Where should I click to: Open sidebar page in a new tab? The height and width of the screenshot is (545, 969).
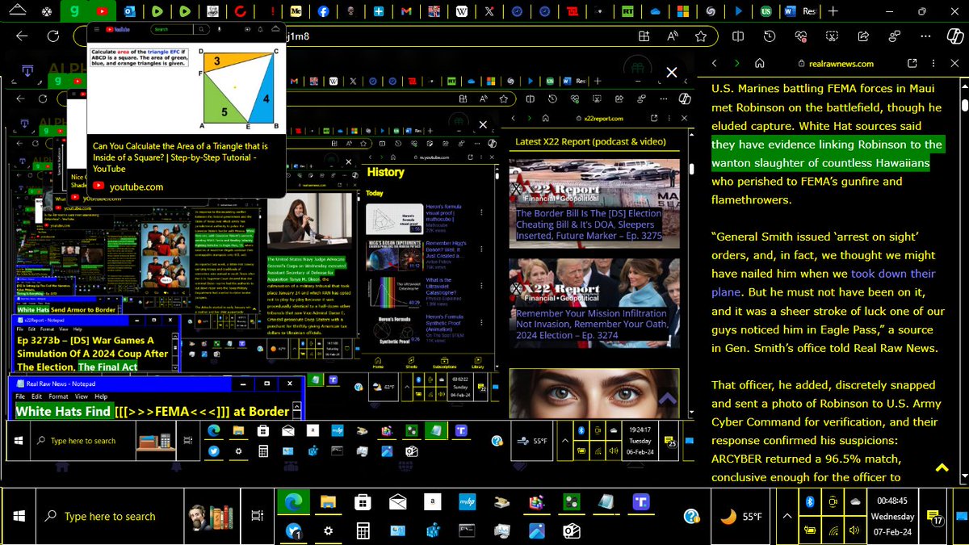click(912, 63)
